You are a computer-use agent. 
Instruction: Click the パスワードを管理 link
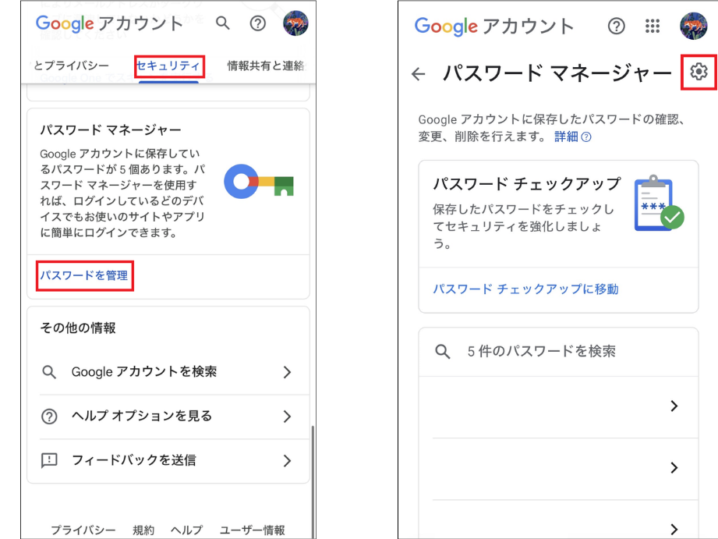tap(84, 276)
